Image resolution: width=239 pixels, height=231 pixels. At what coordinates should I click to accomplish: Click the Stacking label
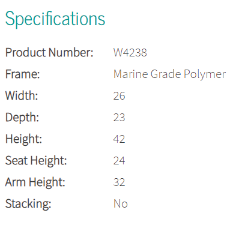point(28,204)
